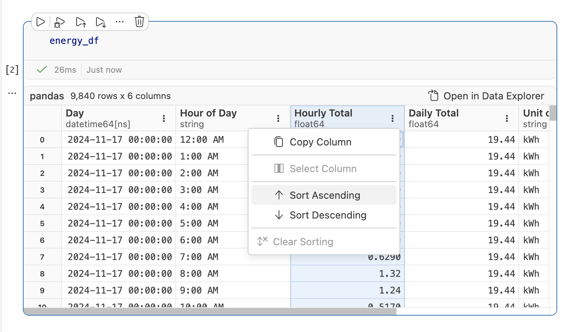
Task: Open more cell actions ellipsis
Action: [120, 22]
